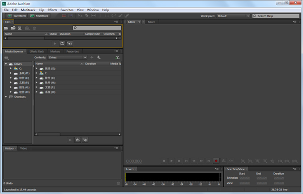This screenshot has height=194, width=303.
Task: Click the Stop button in transport controls
Action: pyautogui.click(x=164, y=161)
